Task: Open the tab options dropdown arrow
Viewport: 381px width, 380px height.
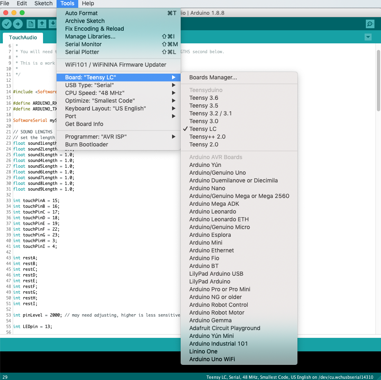Action: 368,37
